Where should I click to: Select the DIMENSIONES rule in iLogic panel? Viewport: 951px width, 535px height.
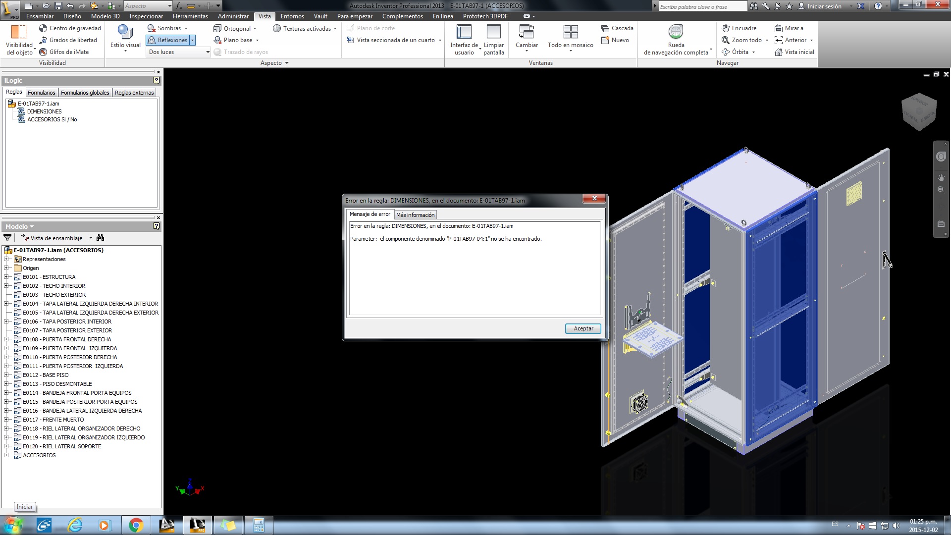tap(44, 111)
